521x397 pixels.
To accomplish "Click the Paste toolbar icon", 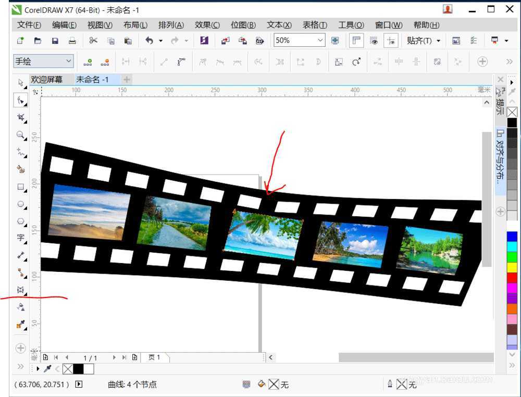I will (x=128, y=40).
